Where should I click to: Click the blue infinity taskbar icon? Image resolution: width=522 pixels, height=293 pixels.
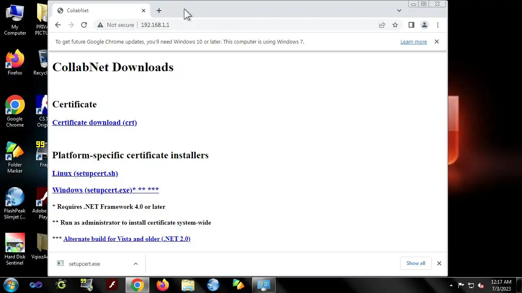(x=36, y=285)
